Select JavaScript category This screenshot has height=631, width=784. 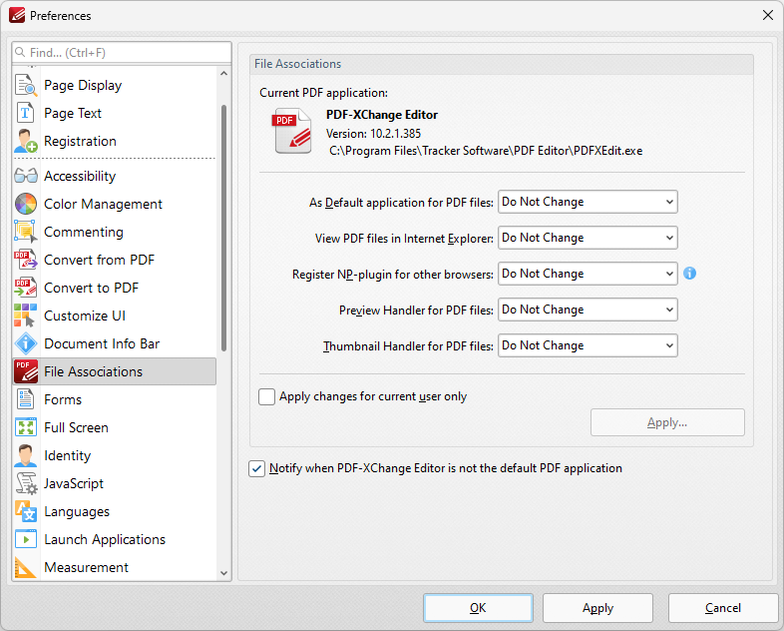pyautogui.click(x=115, y=484)
